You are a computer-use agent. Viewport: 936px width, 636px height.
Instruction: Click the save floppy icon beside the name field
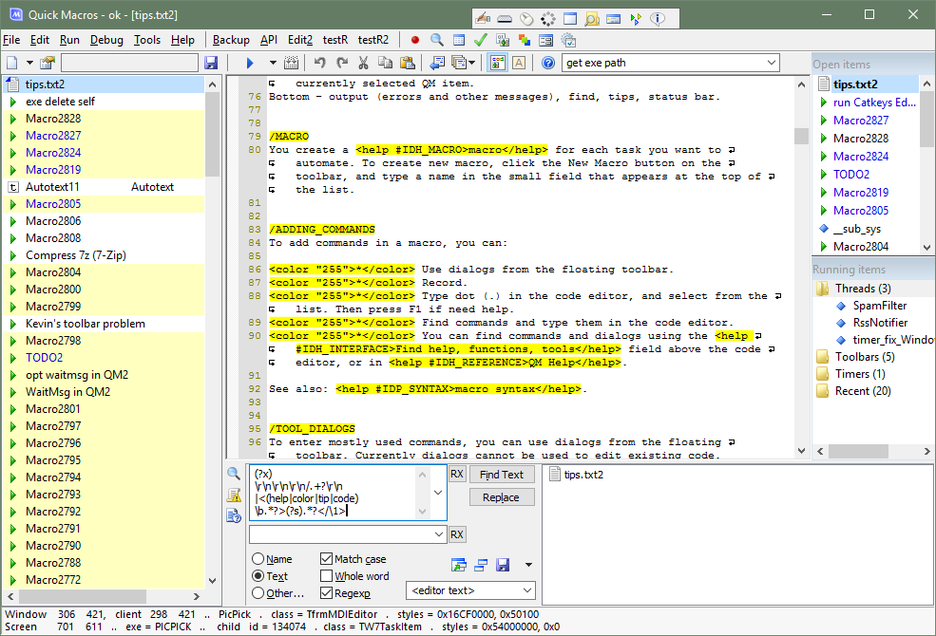211,64
